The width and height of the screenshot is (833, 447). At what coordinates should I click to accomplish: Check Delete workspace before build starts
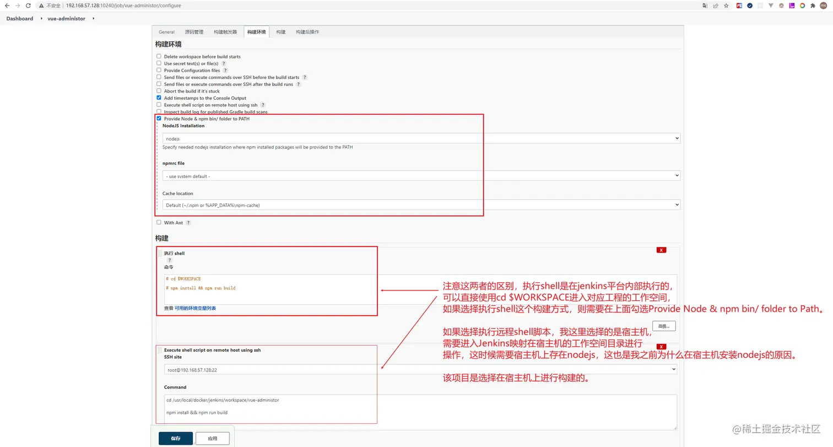159,56
